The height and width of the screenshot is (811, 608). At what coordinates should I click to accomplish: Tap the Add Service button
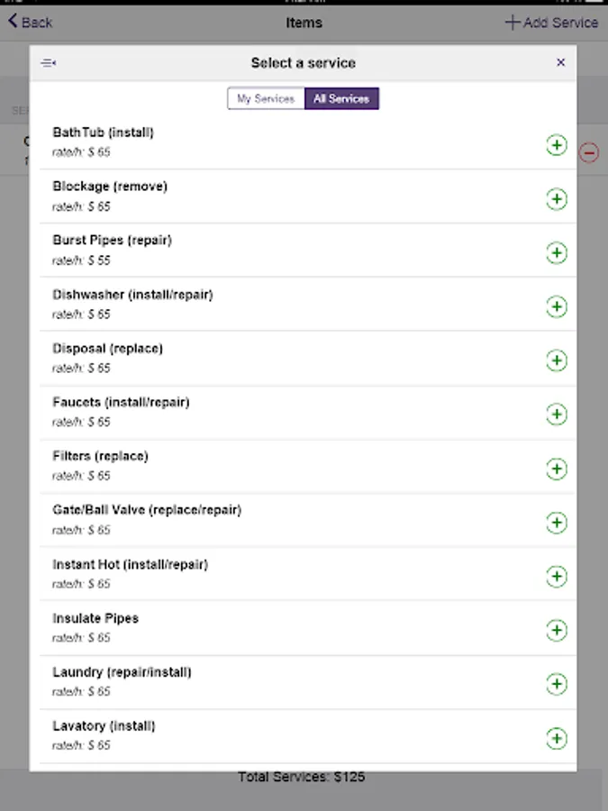point(551,23)
